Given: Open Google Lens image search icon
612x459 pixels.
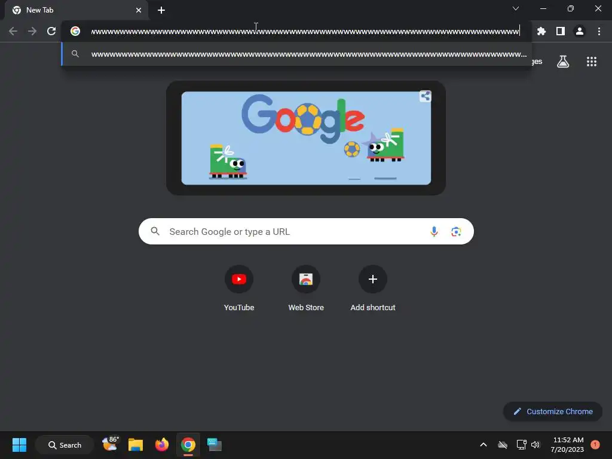Looking at the screenshot, I should coord(456,231).
